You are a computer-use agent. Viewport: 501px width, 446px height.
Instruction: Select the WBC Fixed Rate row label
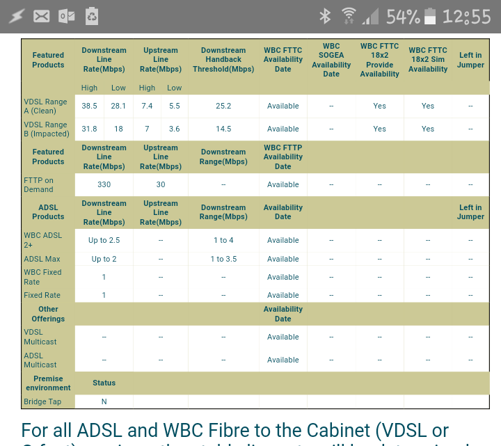[43, 277]
